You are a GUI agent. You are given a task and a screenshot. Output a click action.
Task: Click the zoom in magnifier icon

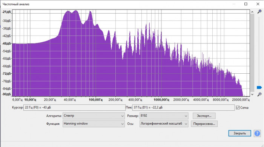point(259,11)
